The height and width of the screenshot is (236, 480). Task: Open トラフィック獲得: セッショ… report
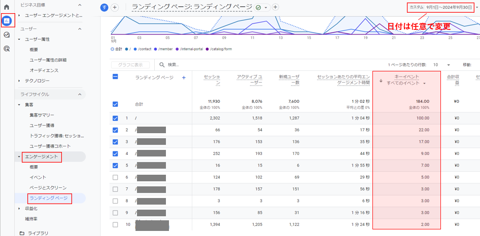(x=57, y=136)
